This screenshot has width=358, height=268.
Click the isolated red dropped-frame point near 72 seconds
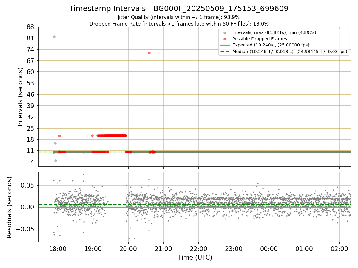[149, 53]
